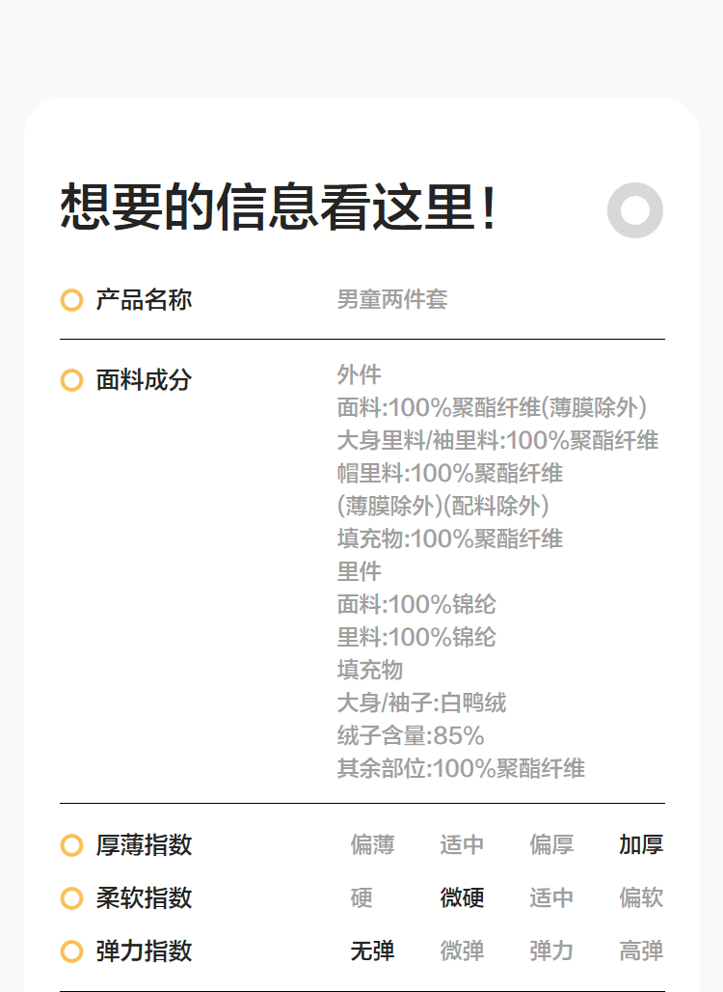Screen dimensions: 723x992
Task: Click the 男童两件套 product name text
Action: tap(392, 300)
